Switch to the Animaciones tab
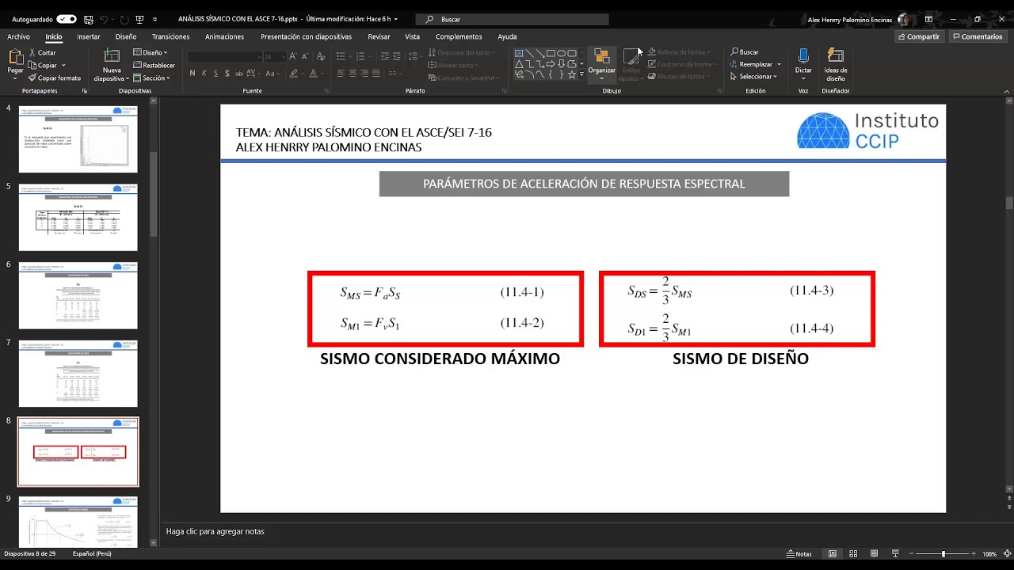Image resolution: width=1014 pixels, height=570 pixels. click(x=224, y=36)
